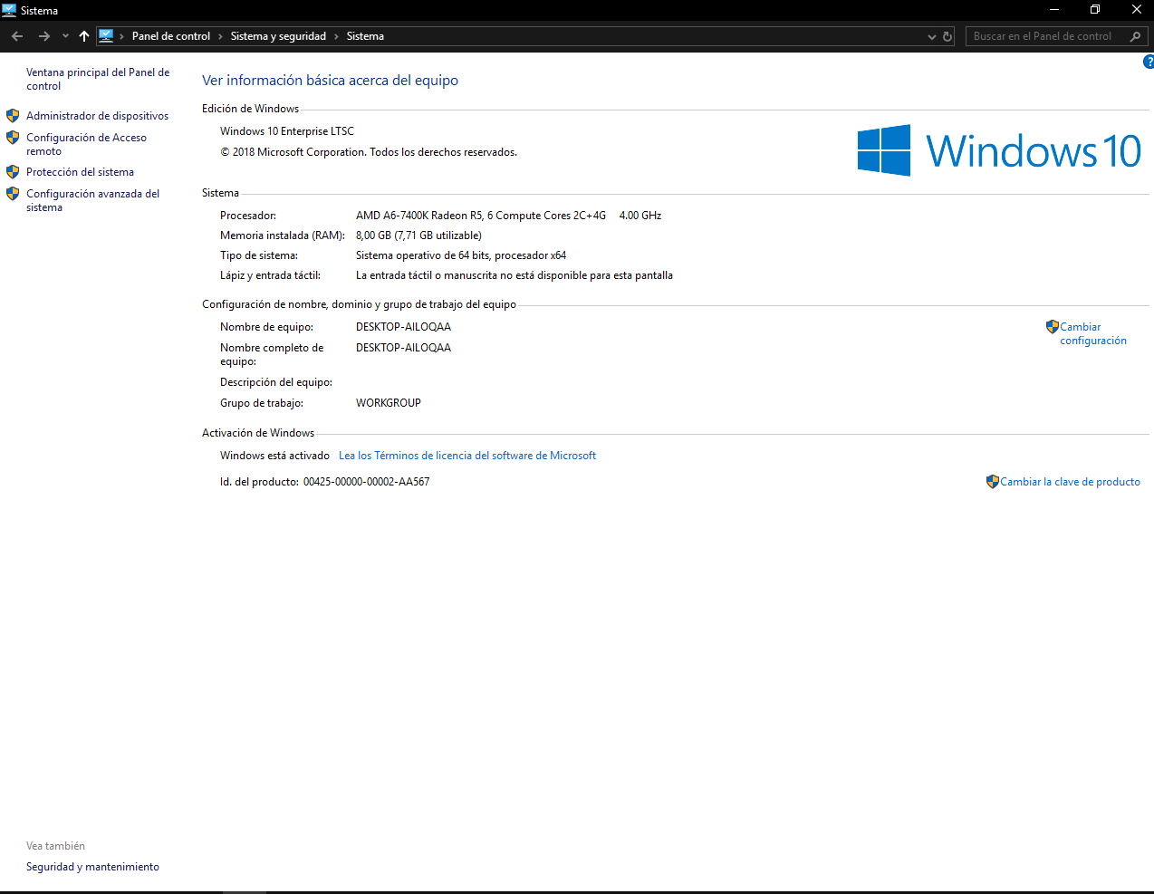Image resolution: width=1154 pixels, height=894 pixels.
Task: Select Windows está activado text
Action: (x=274, y=456)
